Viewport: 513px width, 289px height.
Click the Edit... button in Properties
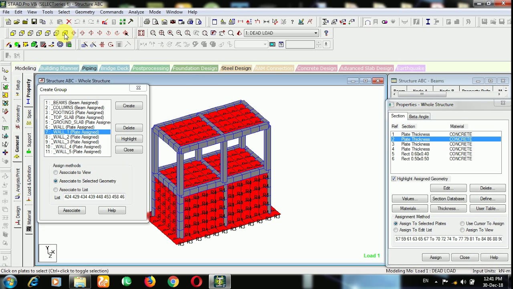coord(448,188)
